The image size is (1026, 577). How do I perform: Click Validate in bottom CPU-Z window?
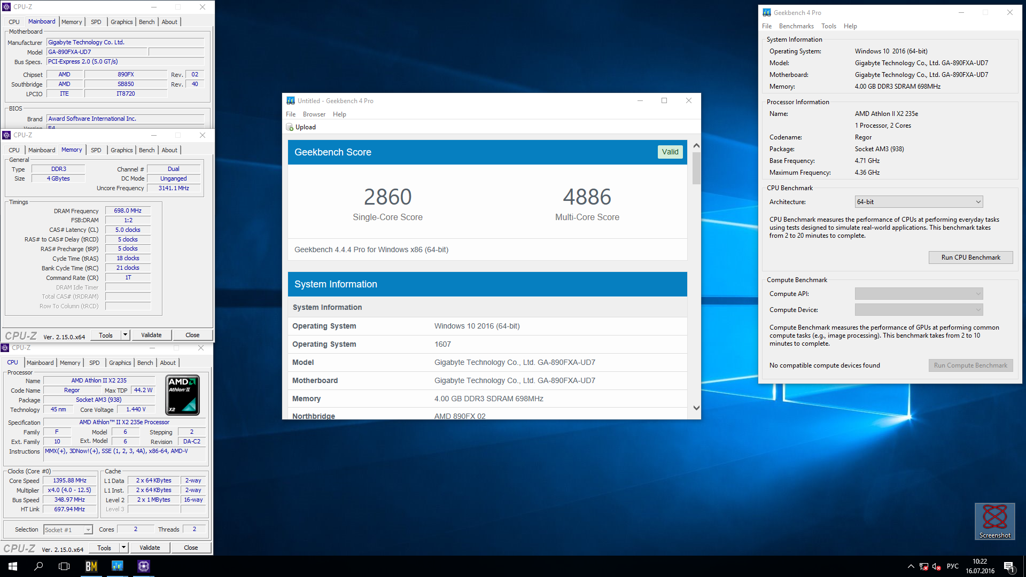[x=150, y=548]
